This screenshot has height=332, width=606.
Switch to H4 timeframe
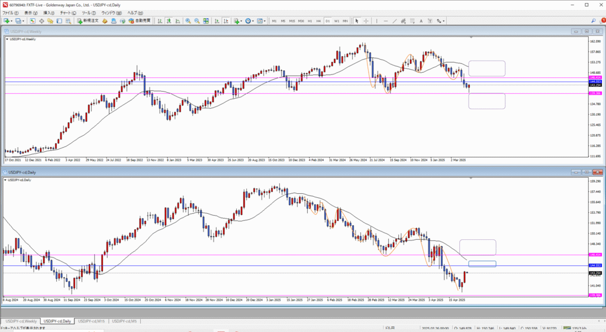coord(318,21)
